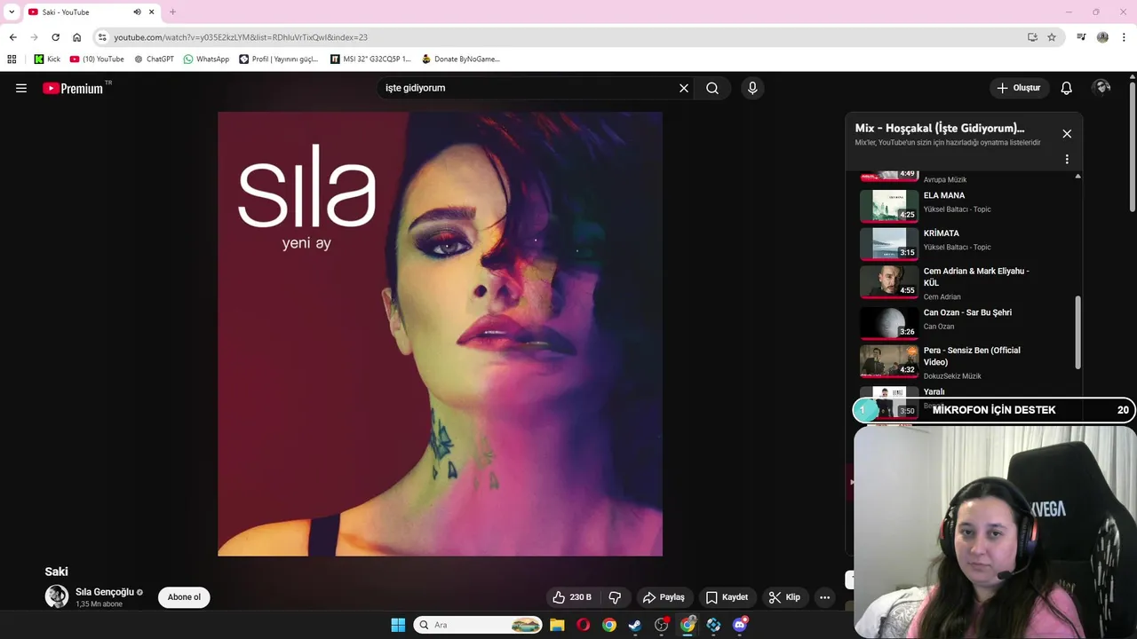Clear the search text with X
This screenshot has height=639, width=1137.
point(684,88)
